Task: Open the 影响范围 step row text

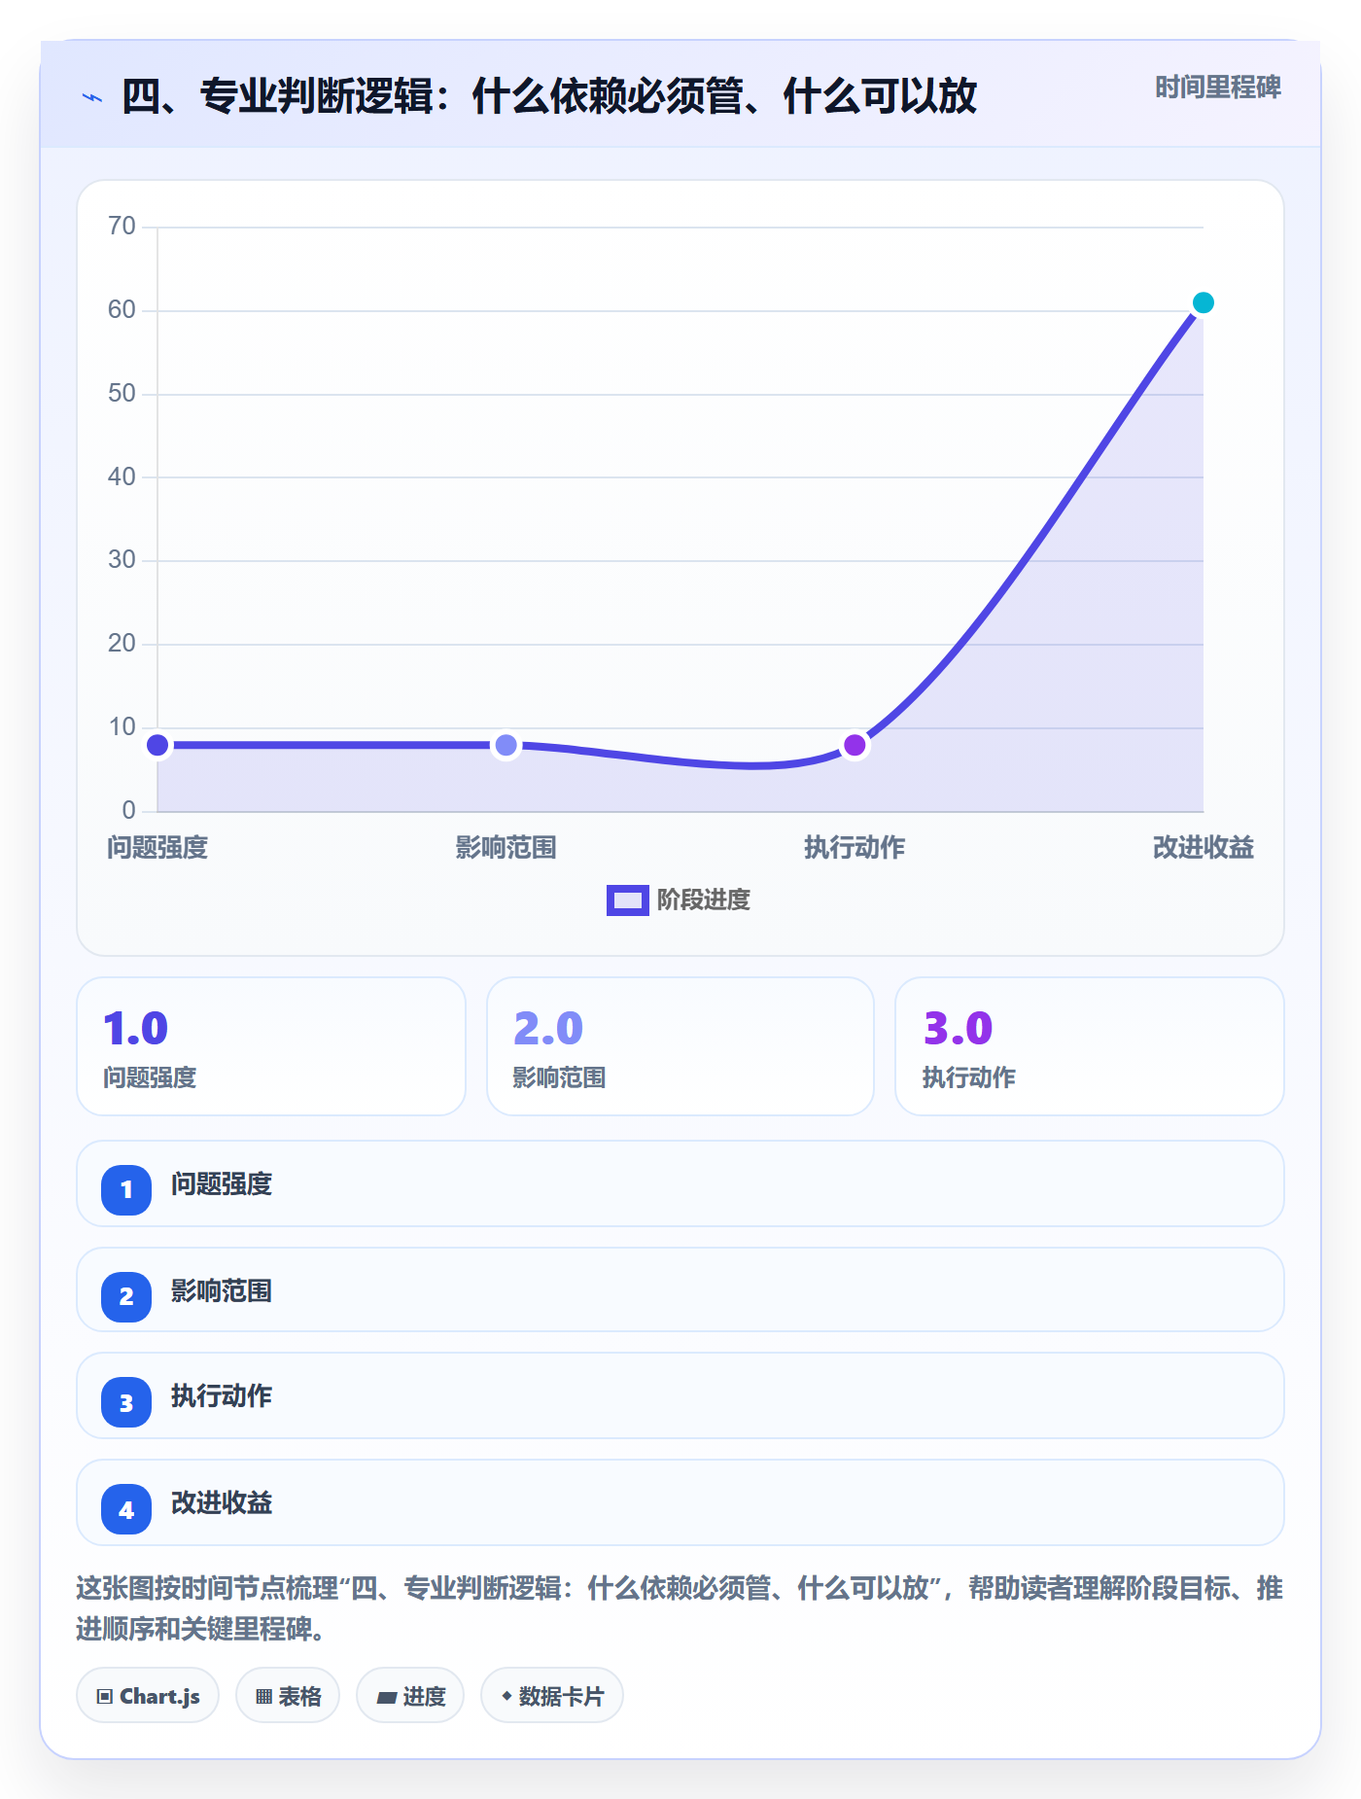Action: [222, 1291]
